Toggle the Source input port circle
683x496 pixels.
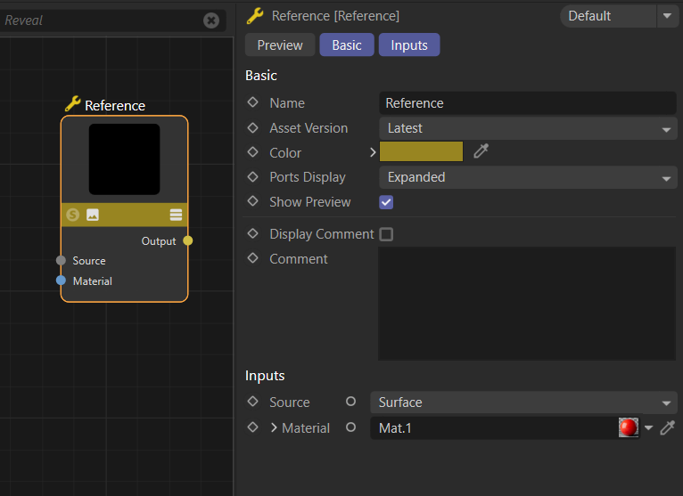350,402
